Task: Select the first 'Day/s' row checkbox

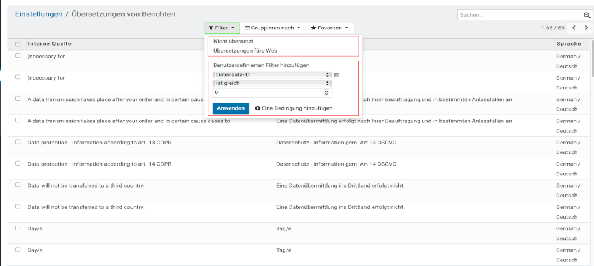Action: (18, 228)
